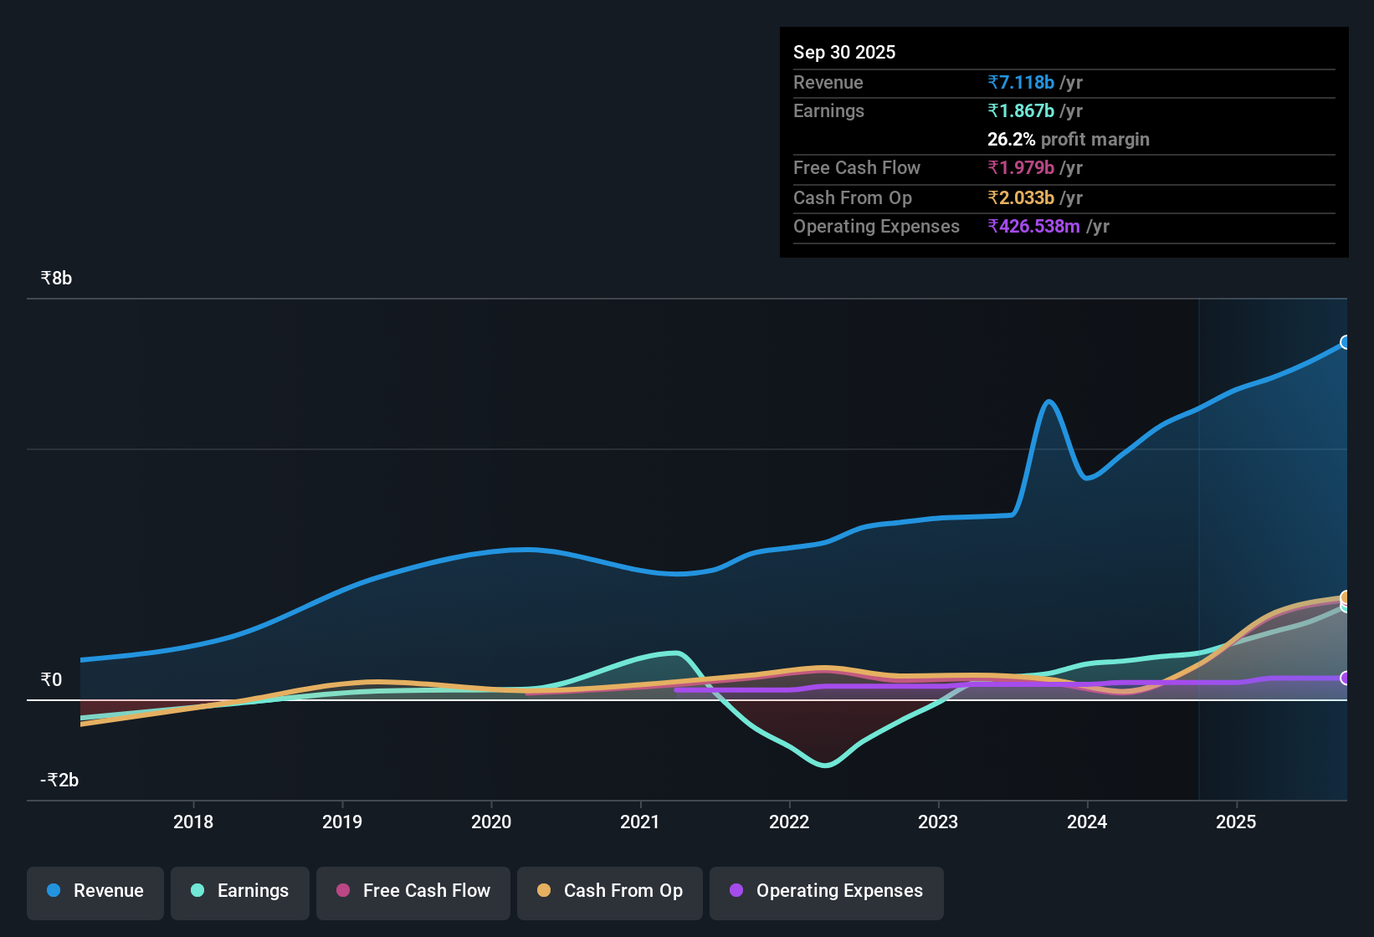This screenshot has height=937, width=1374.
Task: Click the teal Earnings legend dot icon
Action: (x=197, y=891)
